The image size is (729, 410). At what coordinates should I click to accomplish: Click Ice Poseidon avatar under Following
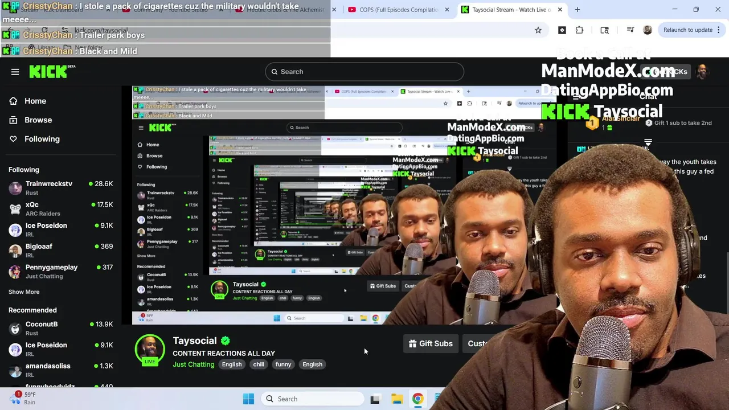(15, 229)
